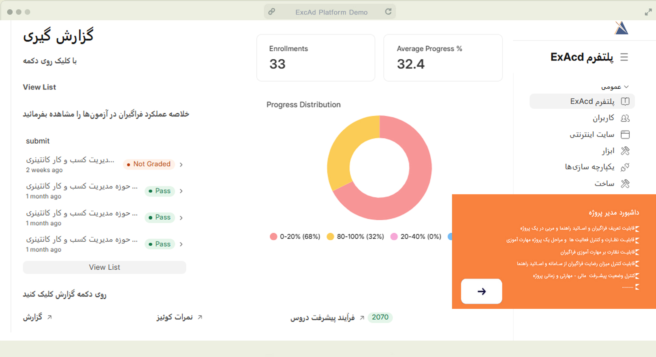Click the white arrow button on the orange banner
Viewport: 656px width, 357px height.
[x=481, y=291]
